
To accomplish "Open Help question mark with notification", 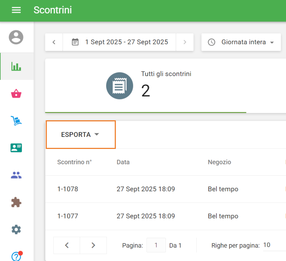I will [x=16, y=256].
